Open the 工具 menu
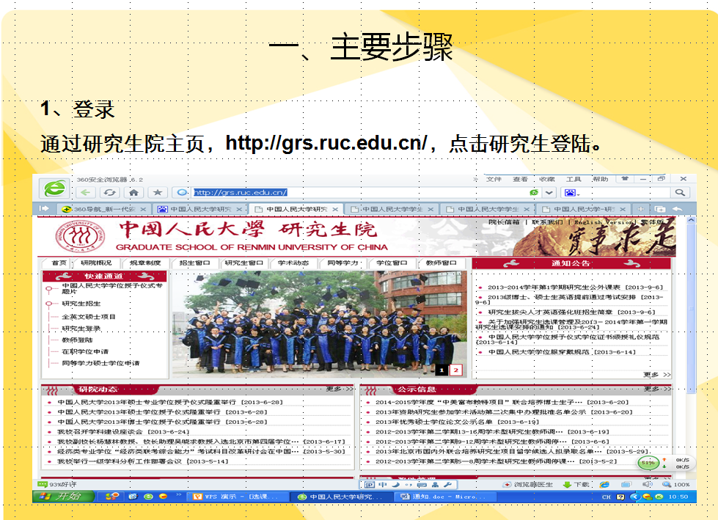 point(574,179)
